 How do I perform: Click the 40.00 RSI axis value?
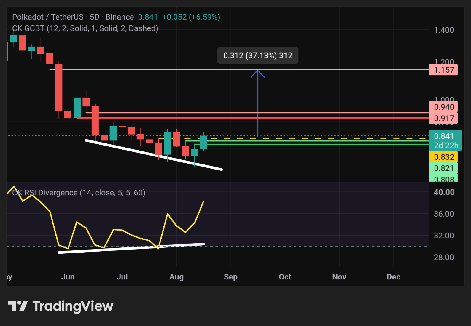(444, 192)
